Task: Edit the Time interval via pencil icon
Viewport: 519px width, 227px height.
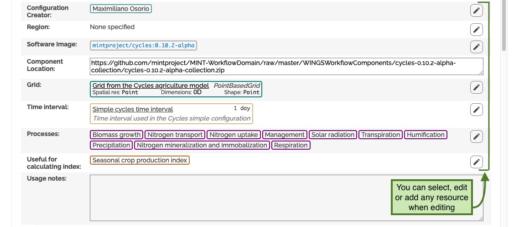Action: point(476,110)
